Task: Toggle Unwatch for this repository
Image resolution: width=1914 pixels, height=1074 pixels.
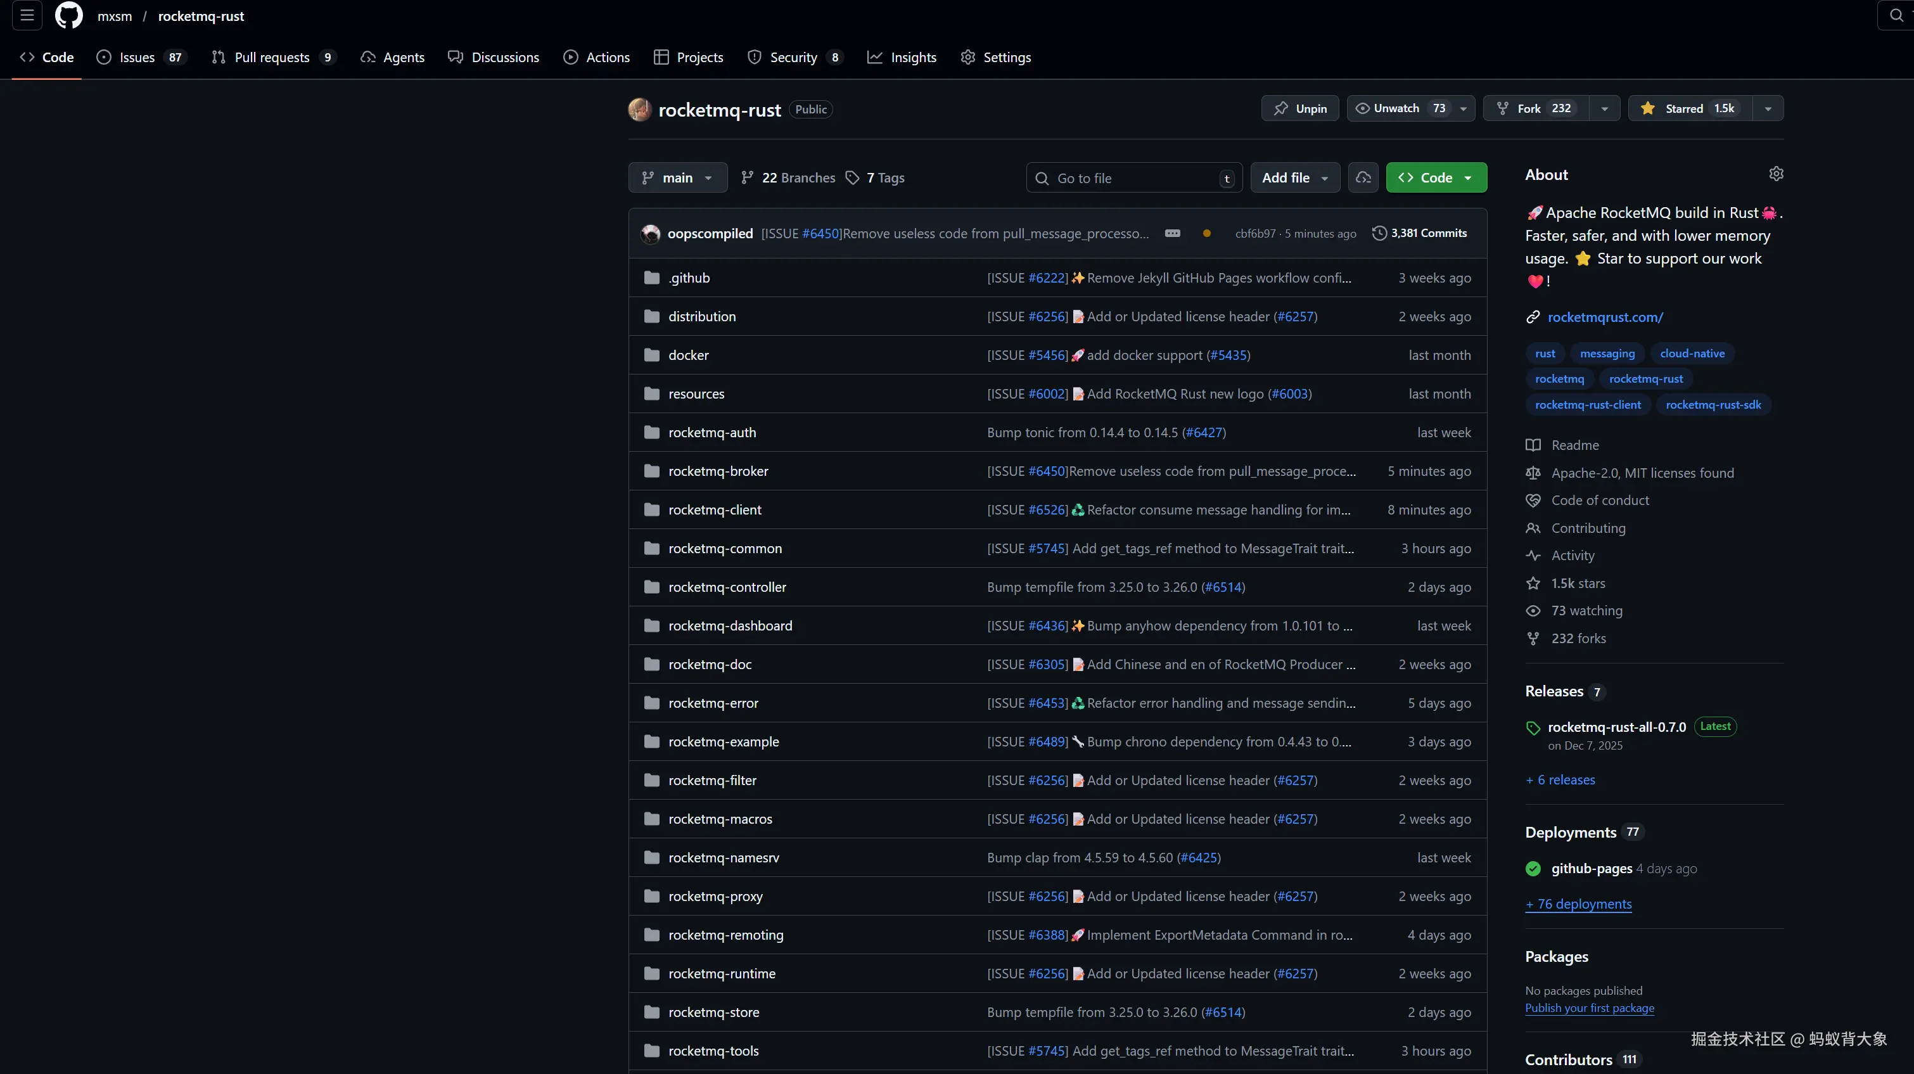Action: tap(1398, 108)
